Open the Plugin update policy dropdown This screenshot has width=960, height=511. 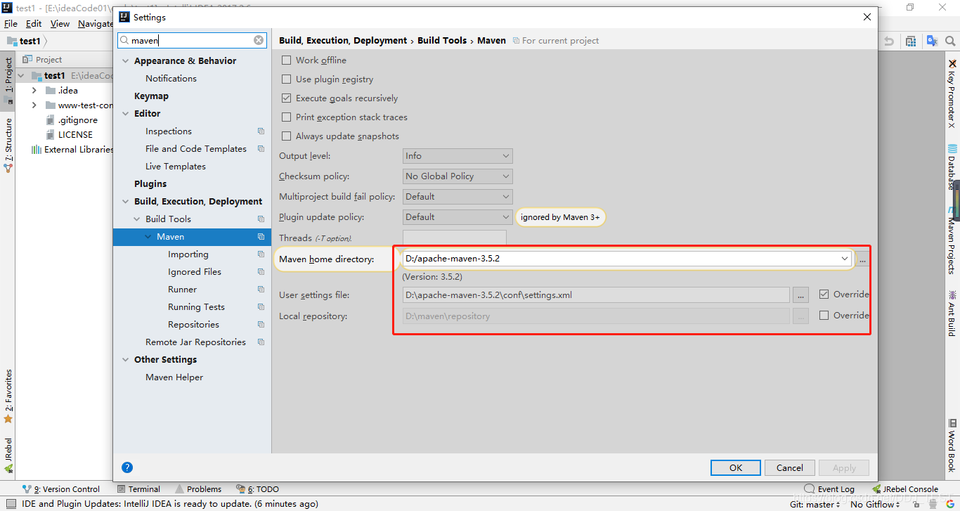click(458, 217)
